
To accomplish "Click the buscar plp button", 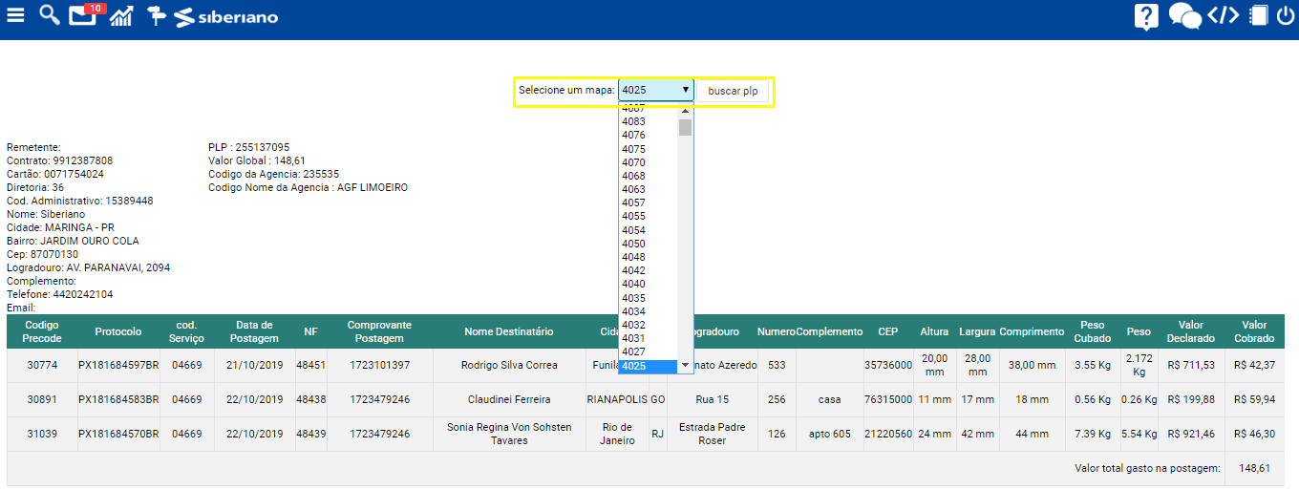I will [x=733, y=91].
